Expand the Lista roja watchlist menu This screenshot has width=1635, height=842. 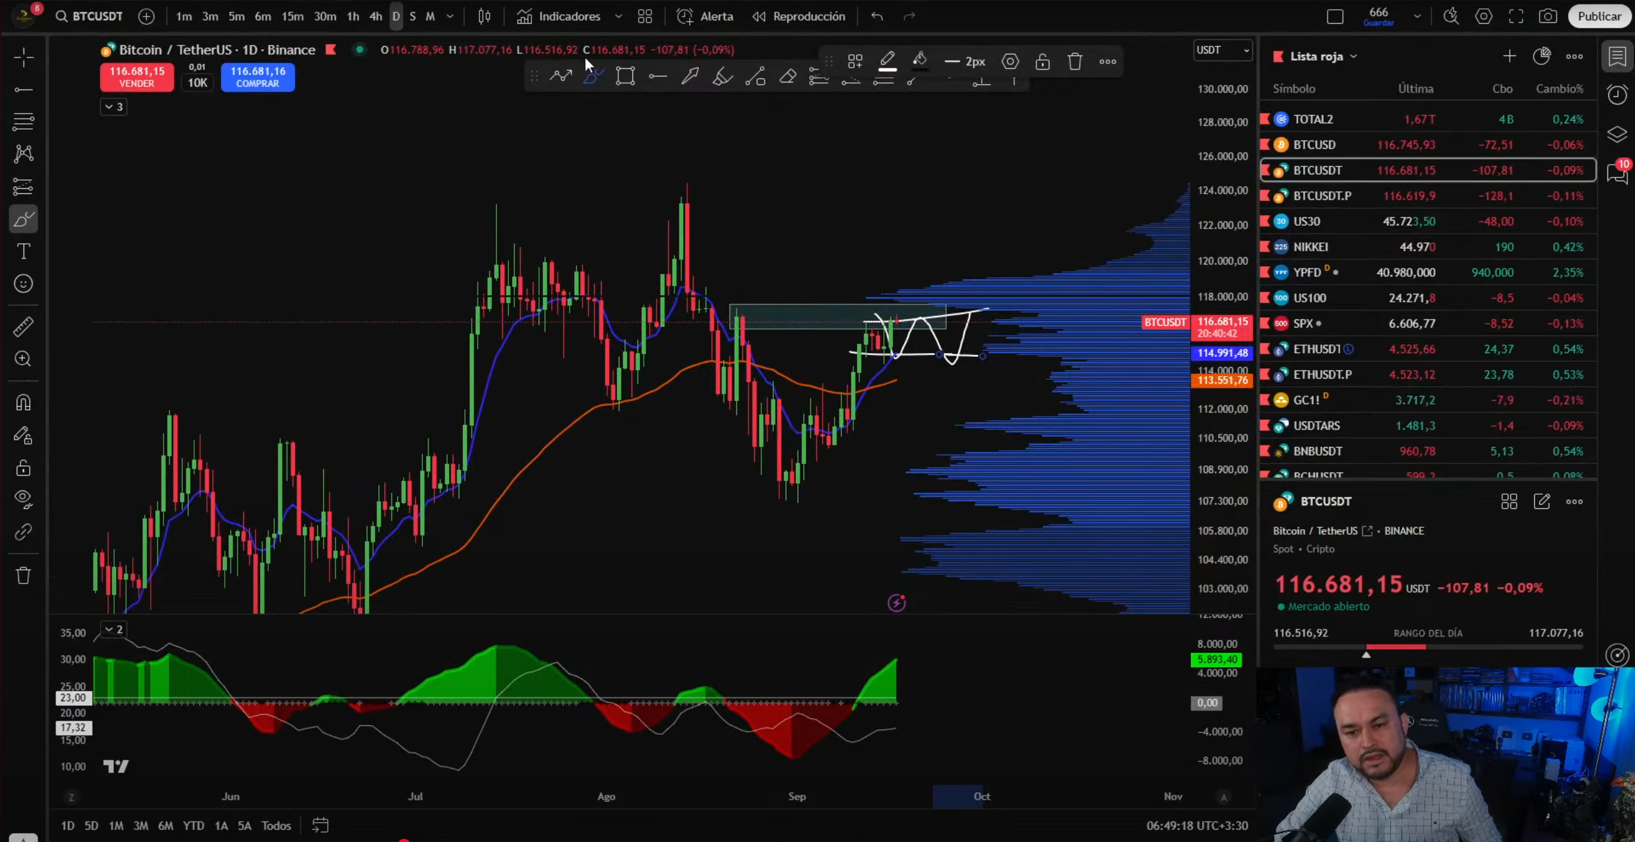click(1323, 56)
